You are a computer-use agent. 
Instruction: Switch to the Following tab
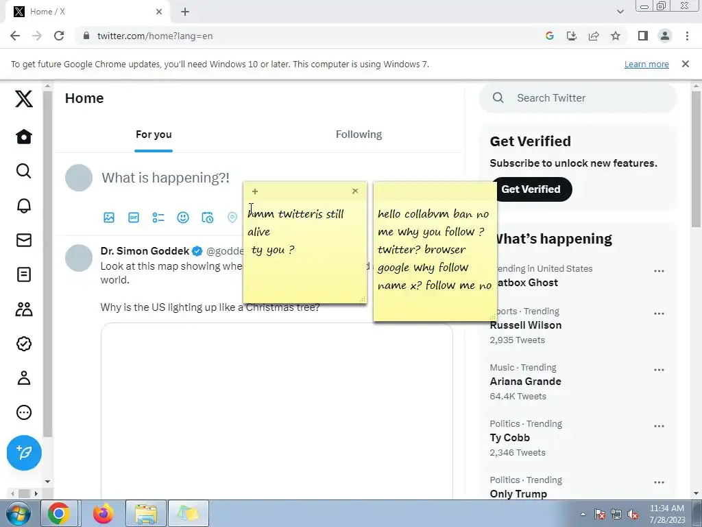click(x=359, y=134)
